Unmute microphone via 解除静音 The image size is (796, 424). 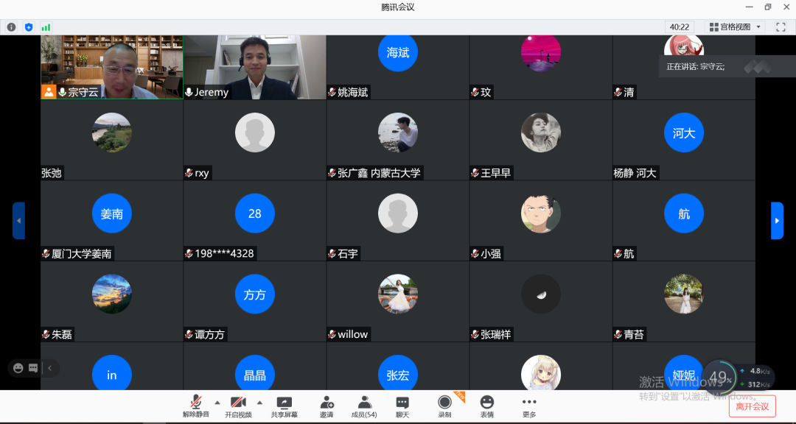(196, 406)
